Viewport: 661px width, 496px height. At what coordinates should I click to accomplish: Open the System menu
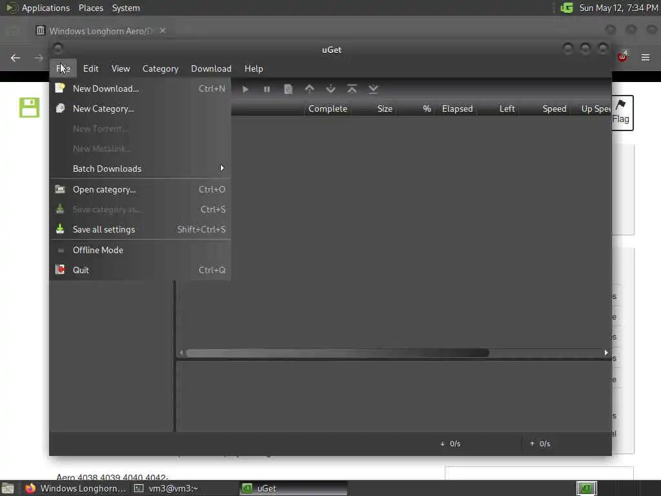126,8
